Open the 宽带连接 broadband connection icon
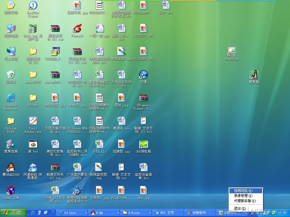Image resolution: width=290 pixels, height=217 pixels. pos(10,145)
